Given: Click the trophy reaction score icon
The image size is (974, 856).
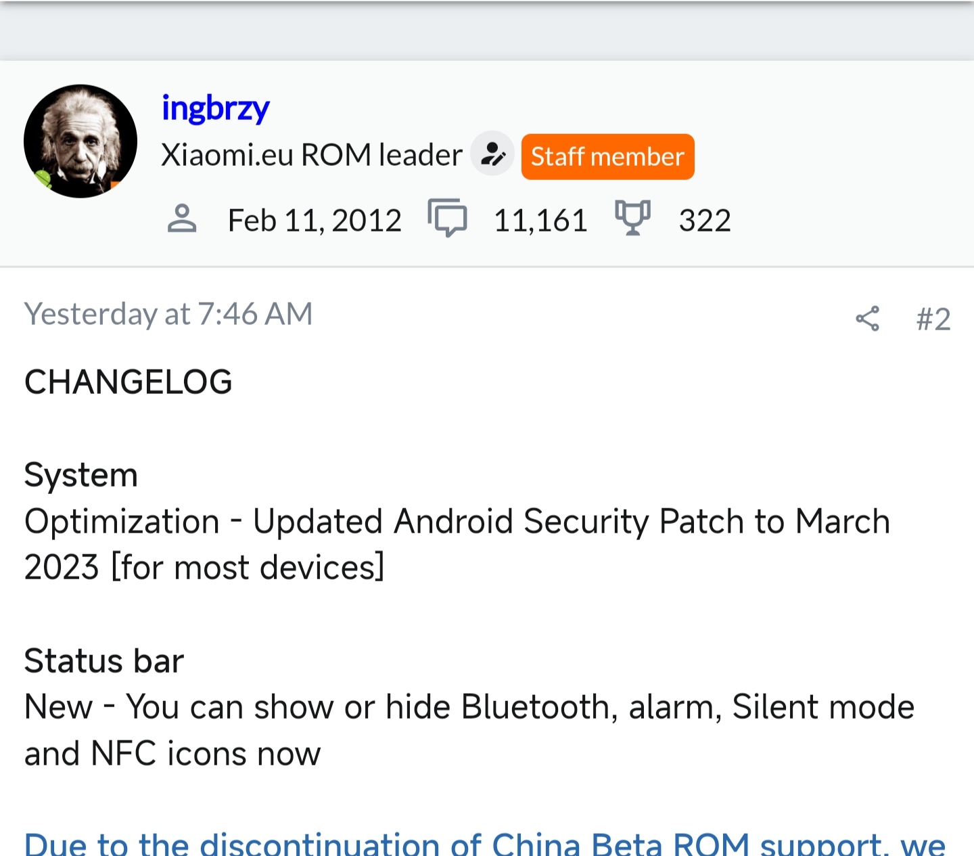Looking at the screenshot, I should (632, 218).
